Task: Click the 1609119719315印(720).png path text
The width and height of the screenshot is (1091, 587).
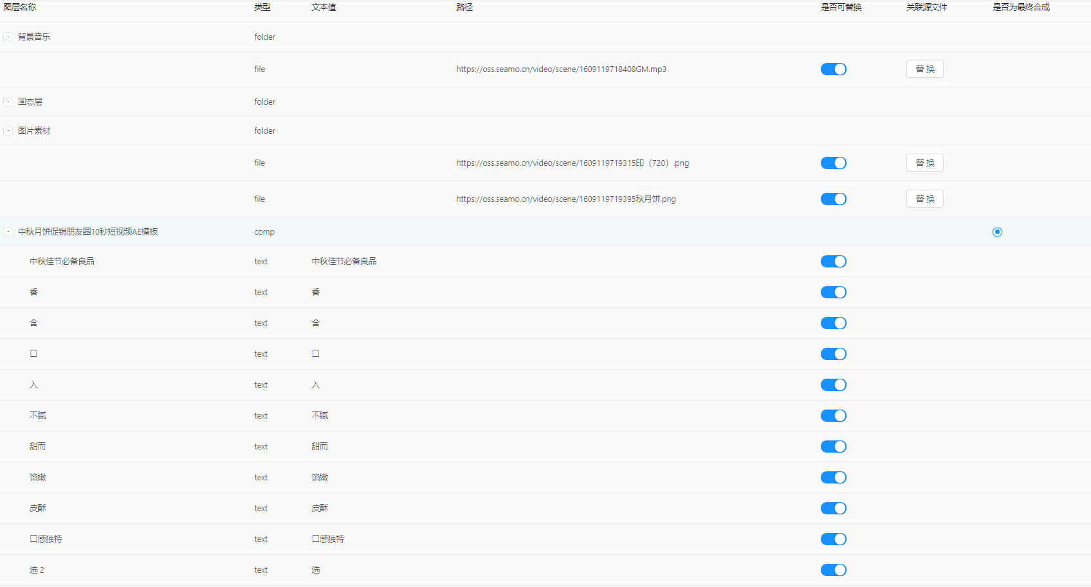Action: click(573, 163)
